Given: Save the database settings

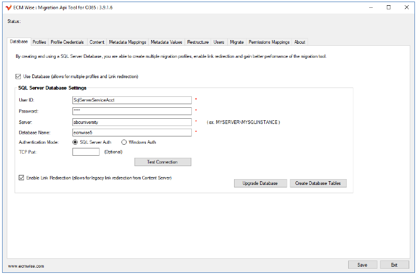Looking at the screenshot, I should [x=362, y=265].
